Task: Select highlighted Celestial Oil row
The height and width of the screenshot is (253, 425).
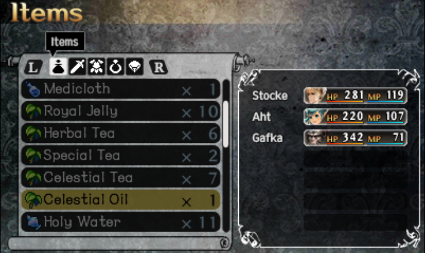Action: (121, 200)
